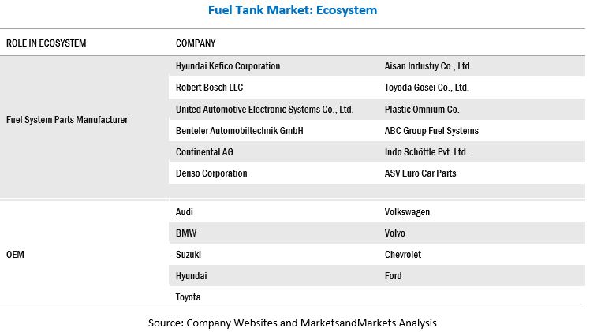
Task: Click the Hyundai Kefico Corporation cell
Action: (228, 66)
